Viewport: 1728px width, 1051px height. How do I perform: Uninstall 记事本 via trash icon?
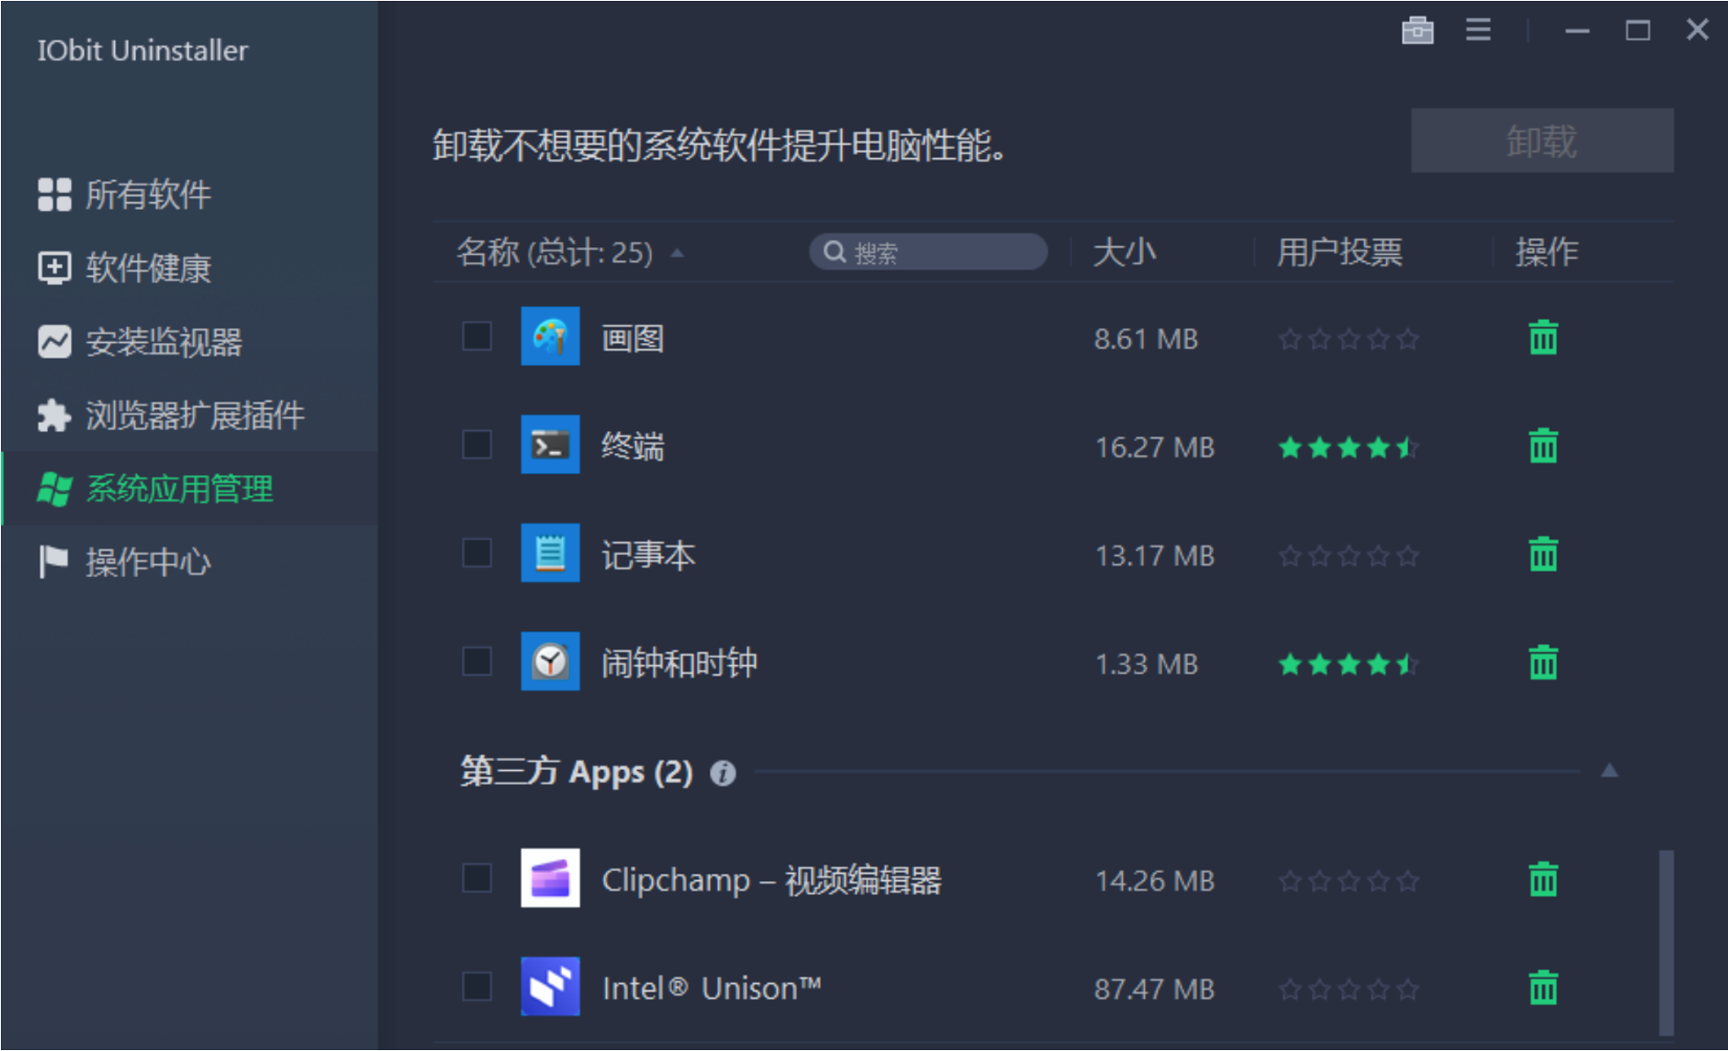click(1543, 554)
